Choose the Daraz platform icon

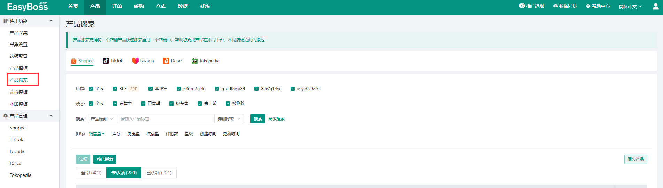[x=166, y=61]
